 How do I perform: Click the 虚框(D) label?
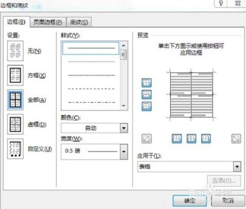coord(37,125)
